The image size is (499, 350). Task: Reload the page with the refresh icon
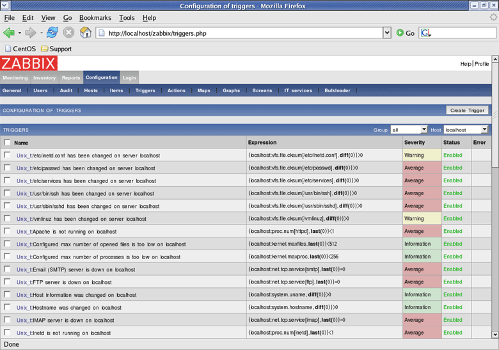coord(52,33)
